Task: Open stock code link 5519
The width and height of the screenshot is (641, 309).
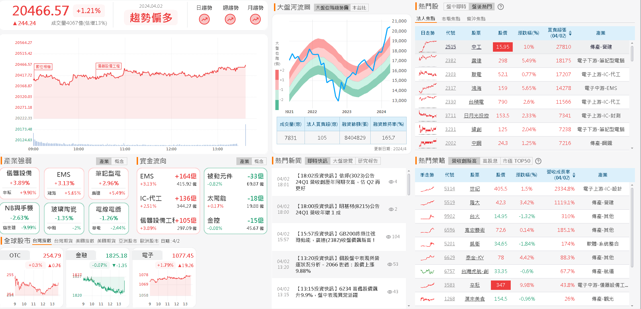Action: [x=450, y=203]
